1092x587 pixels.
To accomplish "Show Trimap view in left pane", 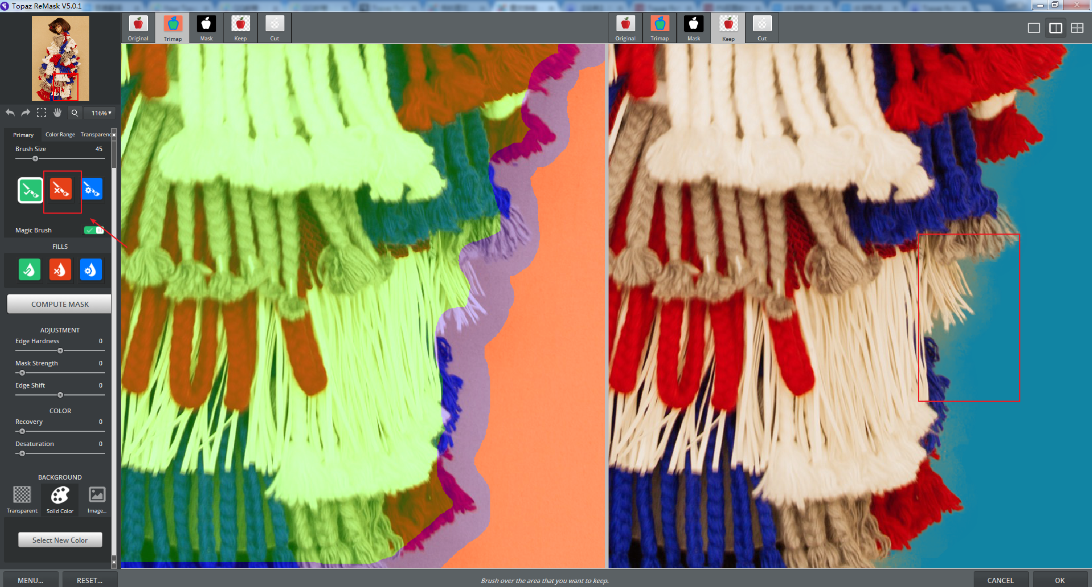I will click(173, 28).
